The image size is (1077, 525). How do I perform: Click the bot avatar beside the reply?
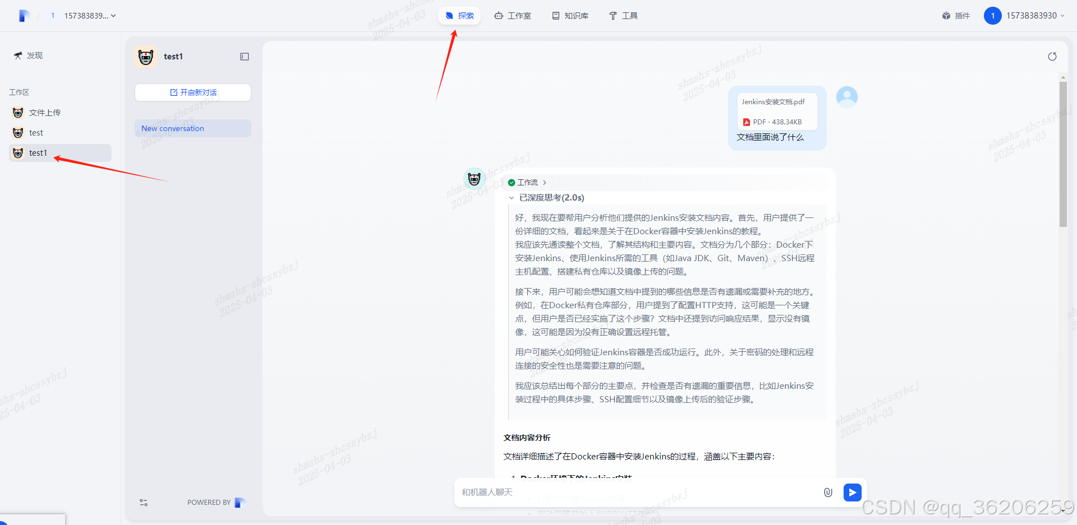coord(475,179)
